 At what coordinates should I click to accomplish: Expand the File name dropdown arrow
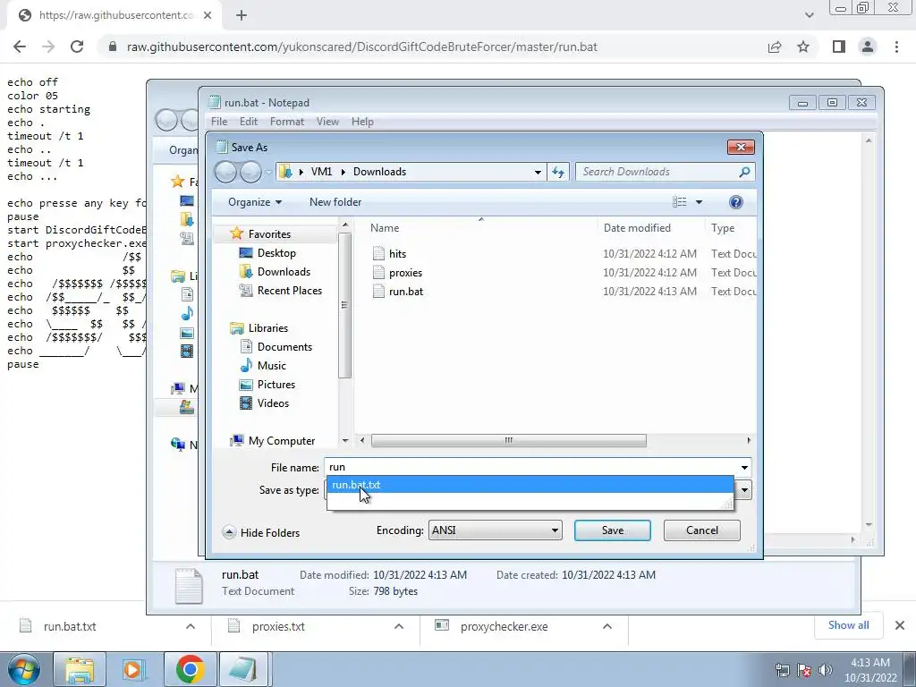[744, 467]
